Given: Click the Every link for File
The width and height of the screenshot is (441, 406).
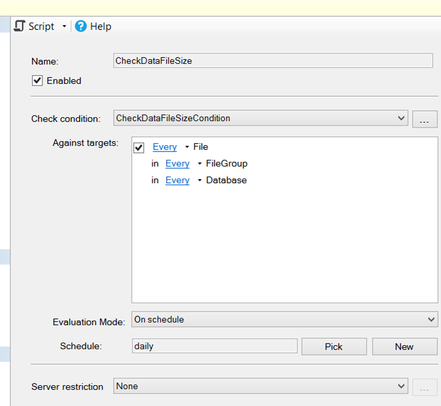Looking at the screenshot, I should (x=165, y=147).
